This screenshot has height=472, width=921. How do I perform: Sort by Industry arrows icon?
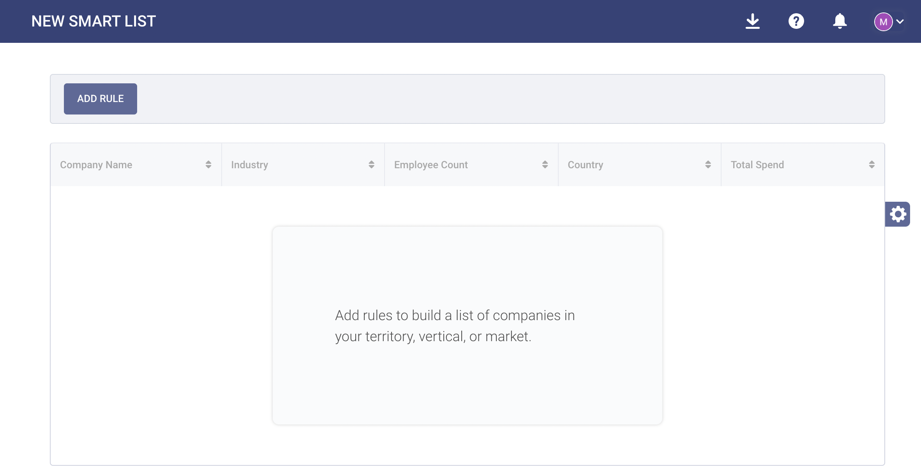pos(371,165)
